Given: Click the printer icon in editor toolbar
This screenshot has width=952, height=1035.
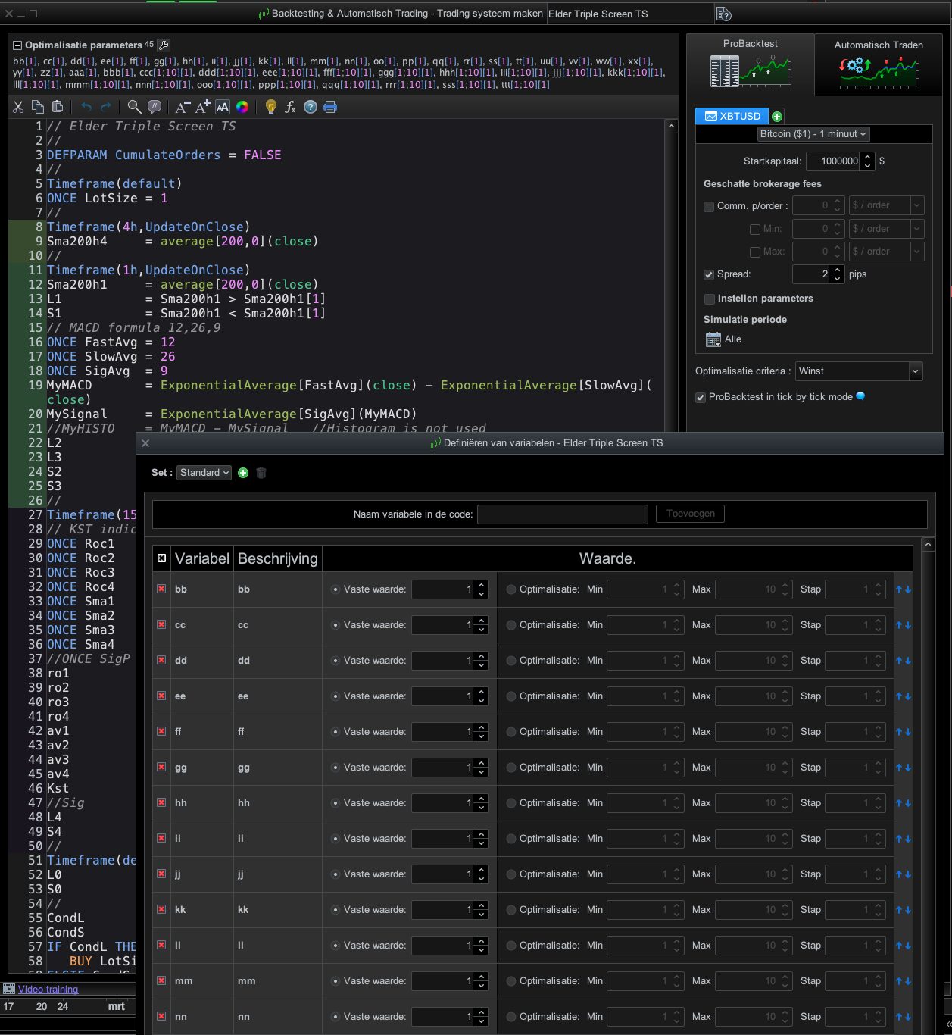Looking at the screenshot, I should pos(330,107).
